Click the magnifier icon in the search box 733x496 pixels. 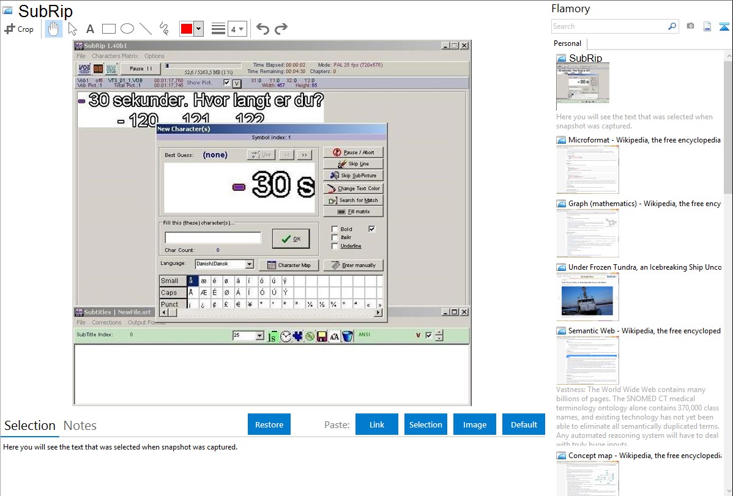pyautogui.click(x=672, y=26)
